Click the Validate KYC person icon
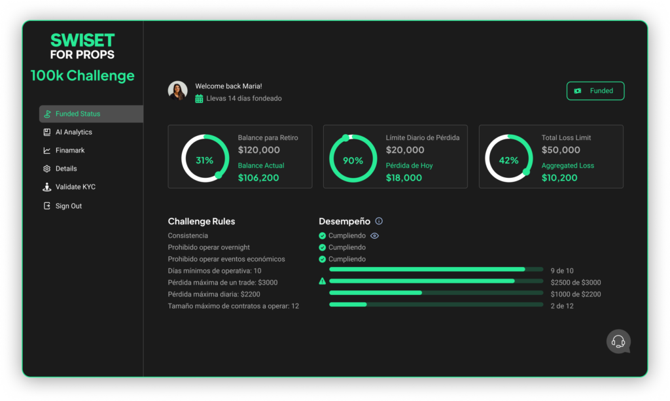Viewport: 670px width, 401px height. pos(47,187)
